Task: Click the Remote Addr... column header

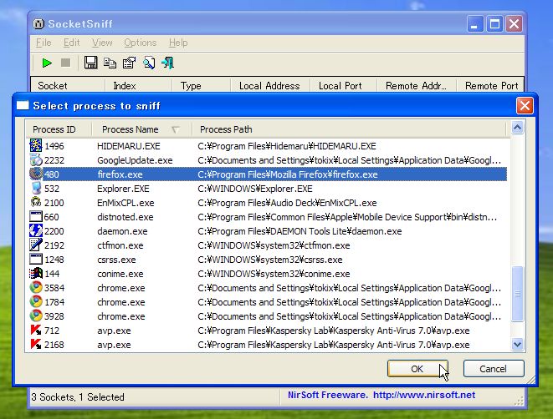Action: (417, 85)
